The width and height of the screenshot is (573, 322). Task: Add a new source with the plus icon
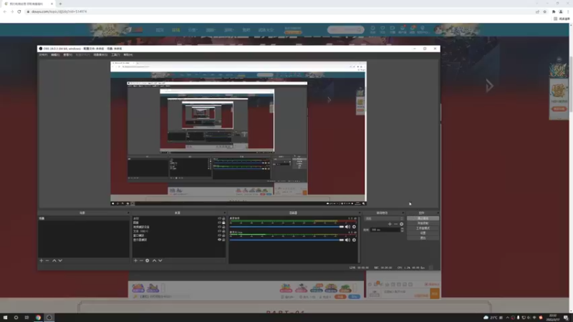[135, 260]
